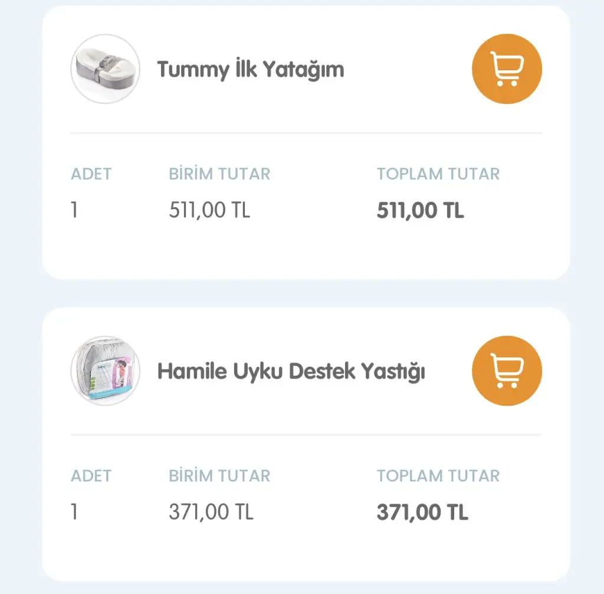Click BİRİM TUTAR label in Hamile Uyku Destek Yastığı card
This screenshot has width=604, height=594.
[x=219, y=476]
